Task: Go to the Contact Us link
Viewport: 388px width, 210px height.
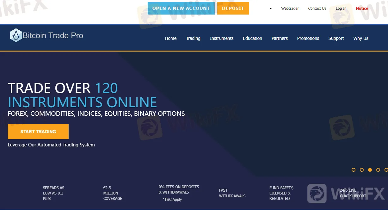Action: click(317, 9)
